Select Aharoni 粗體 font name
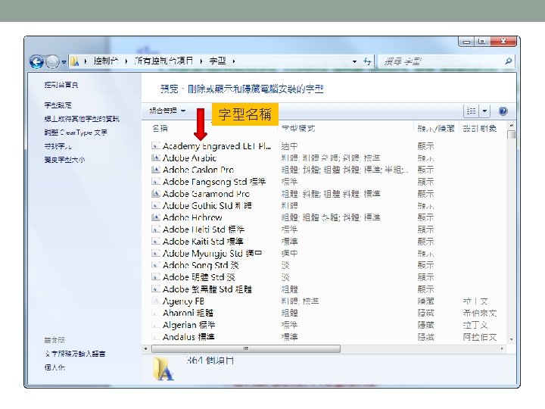Screen dimensions: 545x409 click(188, 313)
